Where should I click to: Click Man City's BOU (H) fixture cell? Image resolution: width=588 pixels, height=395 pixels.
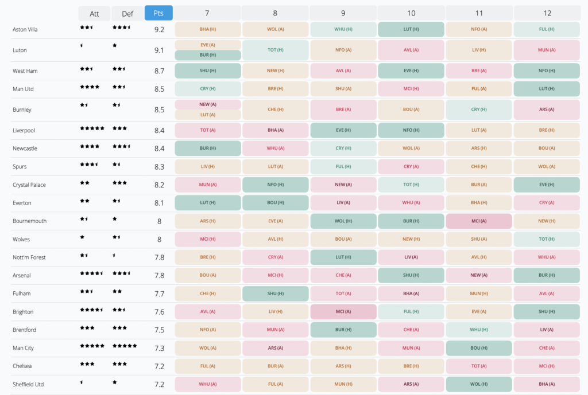(479, 348)
